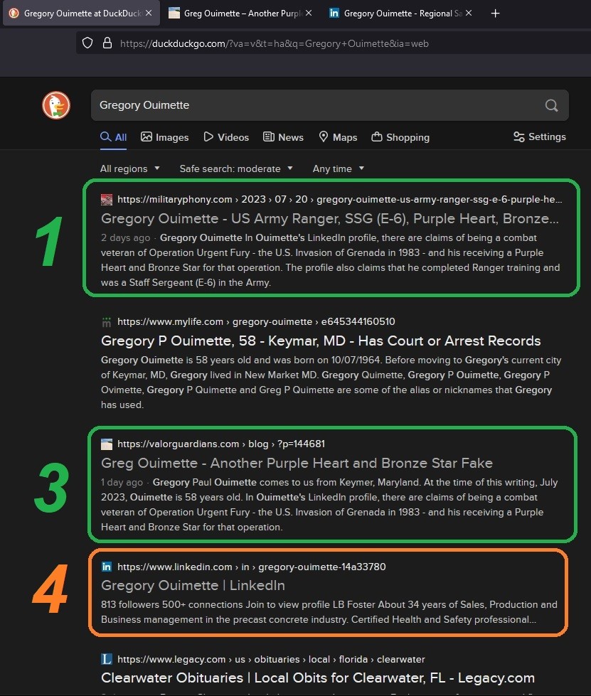
Task: Open a new browser tab
Action: [496, 14]
